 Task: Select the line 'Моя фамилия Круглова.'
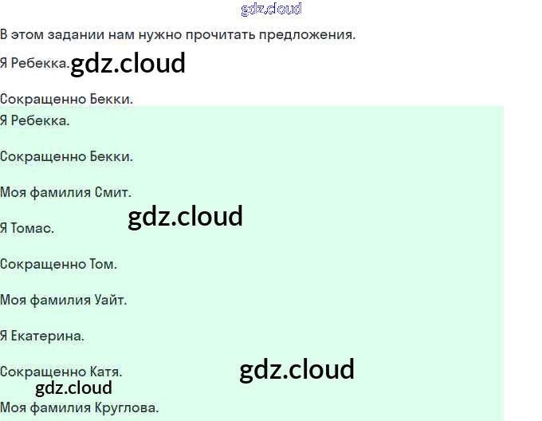[x=80, y=407]
